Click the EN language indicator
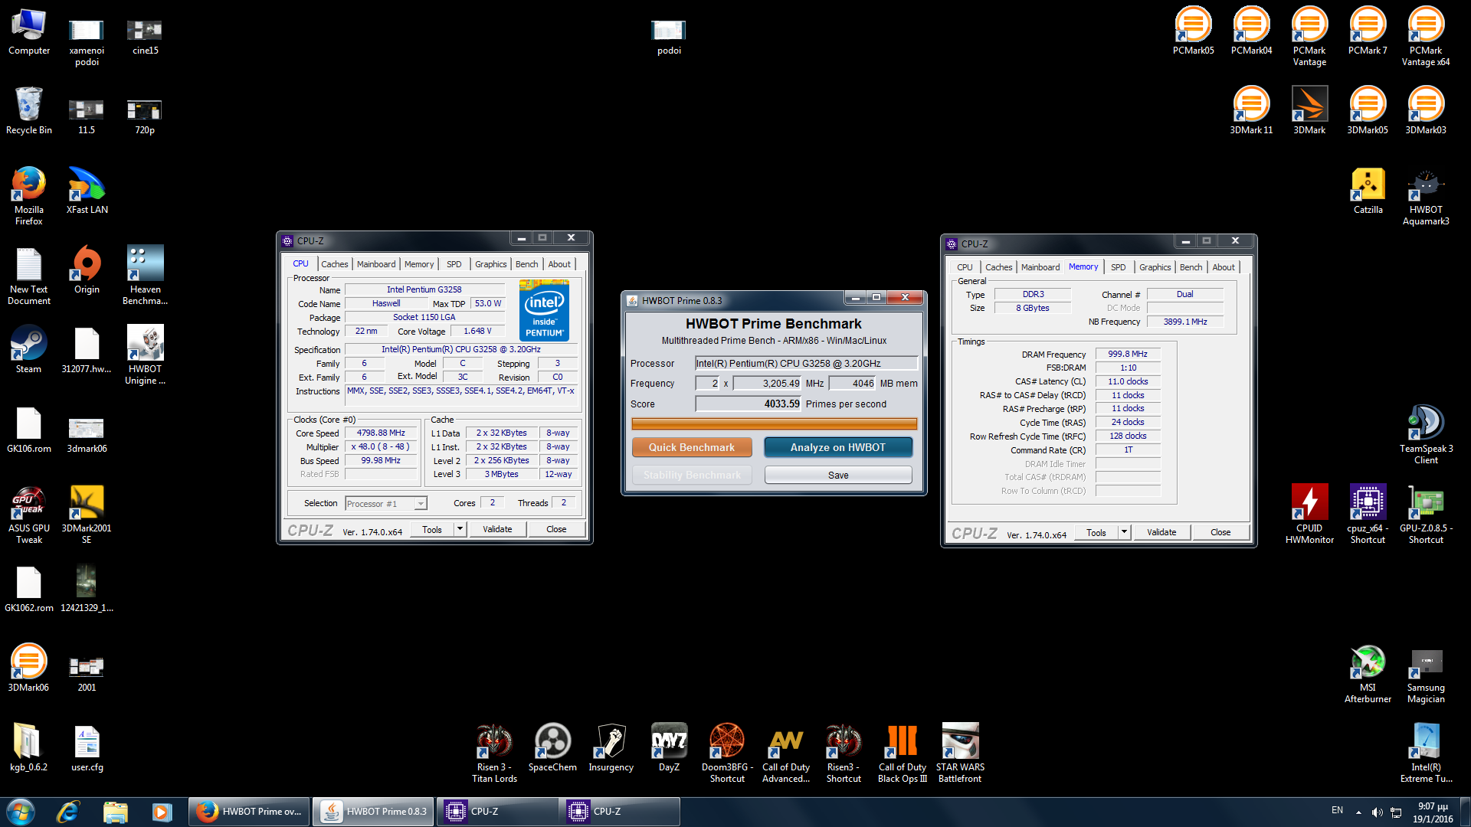Screen dimensions: 1471x827 tap(1337, 810)
